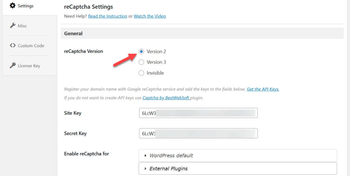Click the License Key key icon
The width and height of the screenshot is (350, 176).
pyautogui.click(x=13, y=66)
